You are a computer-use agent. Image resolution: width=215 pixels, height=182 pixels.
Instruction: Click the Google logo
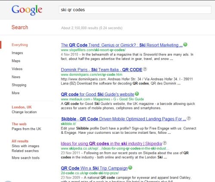[x=27, y=10]
